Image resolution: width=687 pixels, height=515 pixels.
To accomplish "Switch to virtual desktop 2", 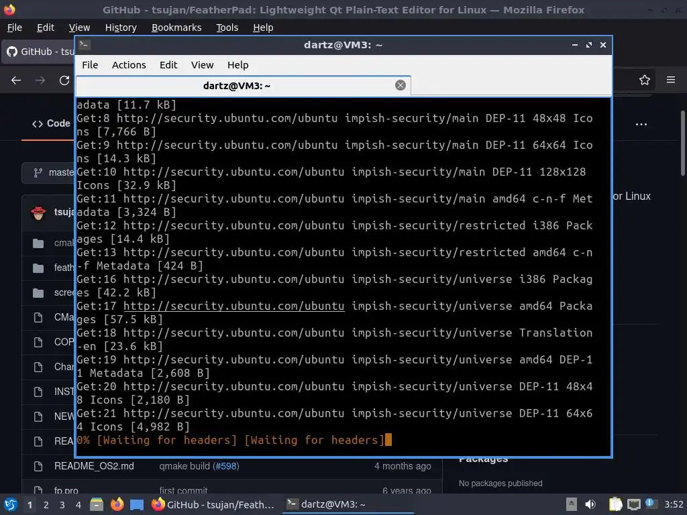I will 46,505.
